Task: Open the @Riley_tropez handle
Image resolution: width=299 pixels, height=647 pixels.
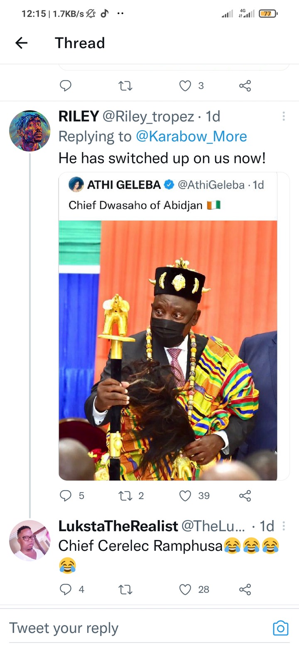Action: (148, 117)
